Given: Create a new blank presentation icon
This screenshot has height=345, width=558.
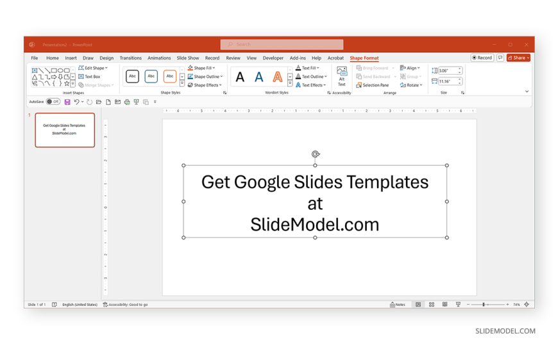Looking at the screenshot, I should (x=108, y=102).
